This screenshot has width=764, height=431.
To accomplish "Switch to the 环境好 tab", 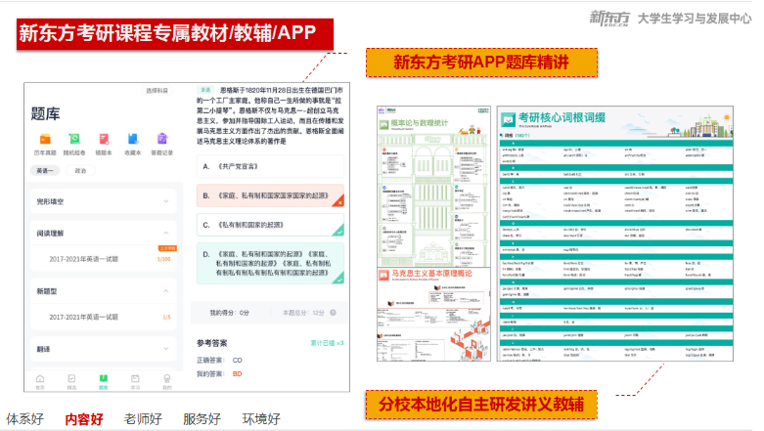I will click(261, 419).
